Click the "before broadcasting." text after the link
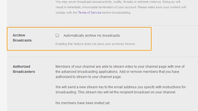The width and height of the screenshot is (198, 111). pyautogui.click(x=117, y=13)
